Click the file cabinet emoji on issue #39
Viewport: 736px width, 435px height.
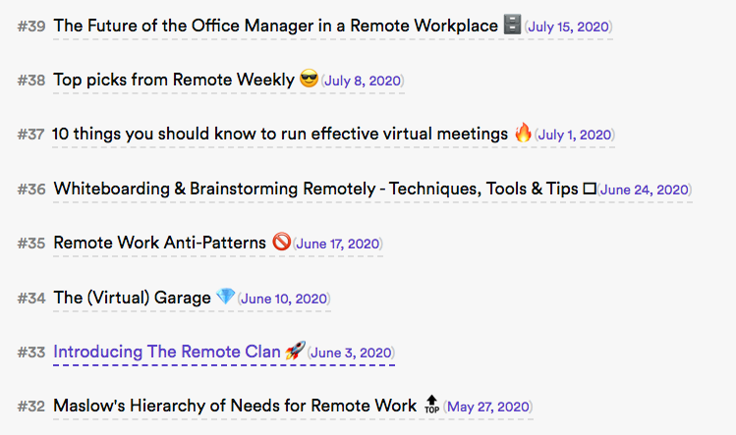click(512, 26)
